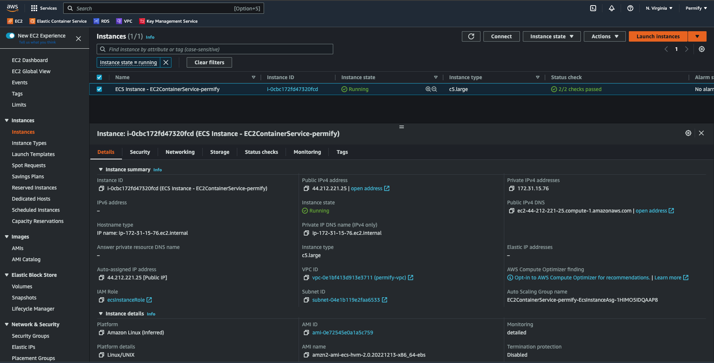Open the EC2 shortcut in favorites bar
This screenshot has height=363, width=714.
pos(15,21)
